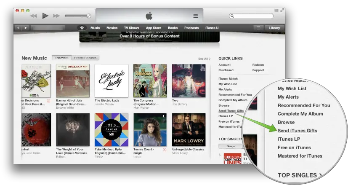The height and width of the screenshot is (185, 348).
Task: Click the search field
Action: (x=251, y=16)
